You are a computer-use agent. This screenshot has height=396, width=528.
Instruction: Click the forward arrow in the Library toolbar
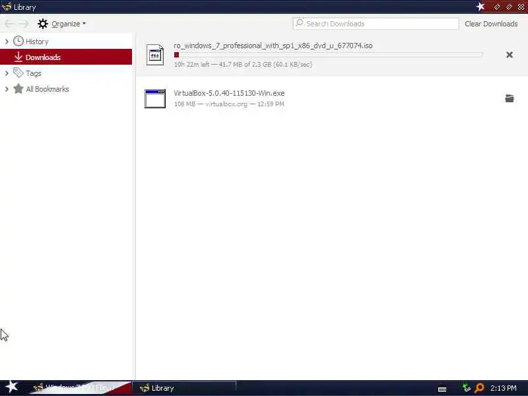point(24,24)
